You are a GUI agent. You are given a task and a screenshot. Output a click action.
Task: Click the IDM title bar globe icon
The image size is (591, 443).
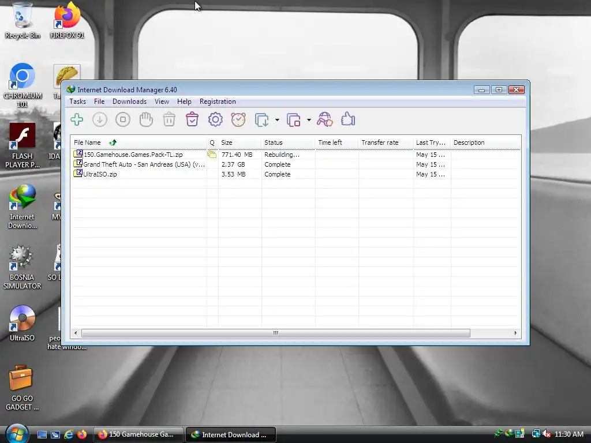click(70, 89)
